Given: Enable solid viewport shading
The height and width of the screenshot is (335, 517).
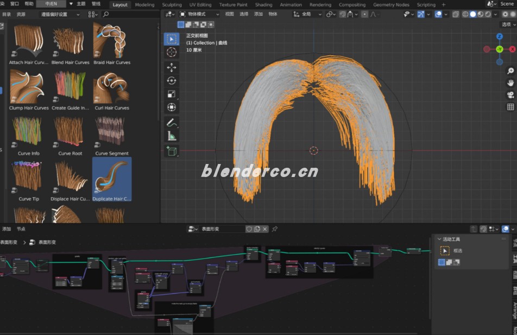Looking at the screenshot, I should point(473,14).
